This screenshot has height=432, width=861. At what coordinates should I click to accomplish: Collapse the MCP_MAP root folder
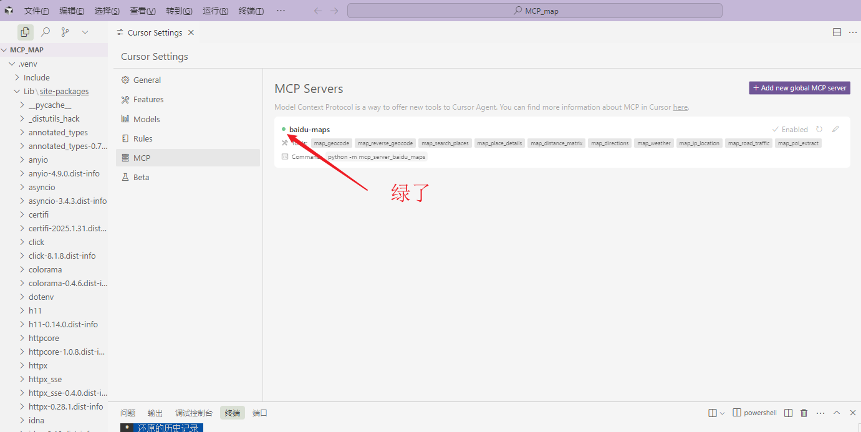54,50
